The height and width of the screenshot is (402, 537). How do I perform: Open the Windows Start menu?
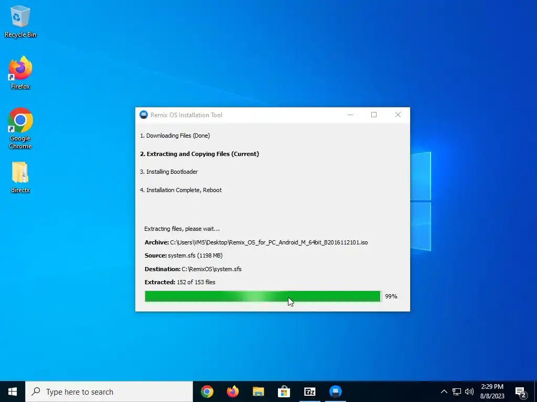(13, 392)
